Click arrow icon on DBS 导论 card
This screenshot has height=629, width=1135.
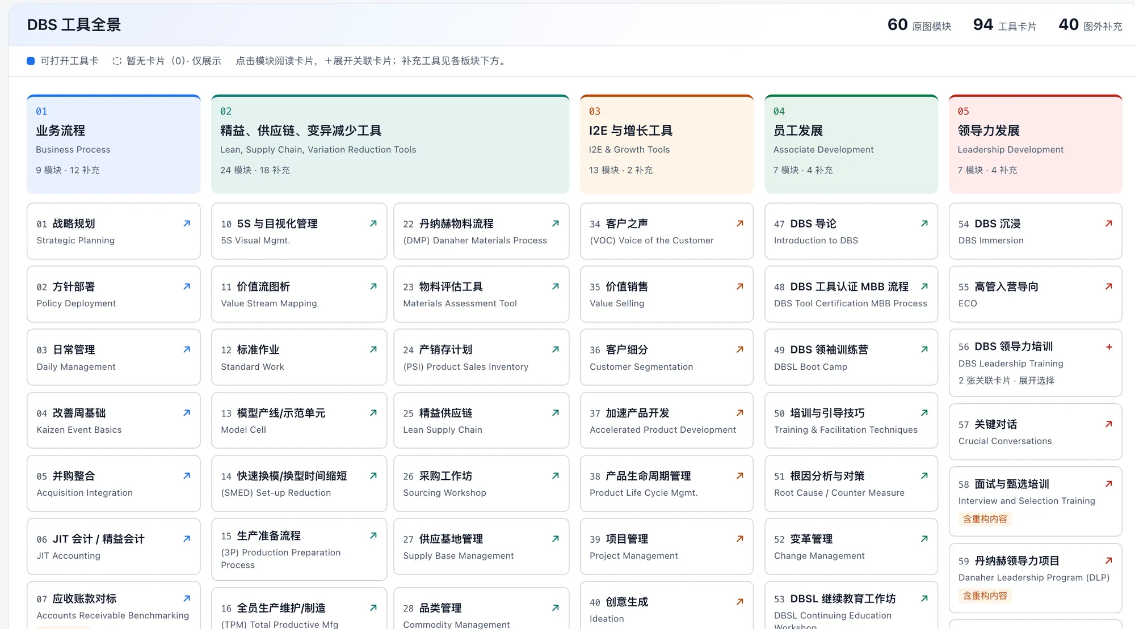pyautogui.click(x=924, y=223)
